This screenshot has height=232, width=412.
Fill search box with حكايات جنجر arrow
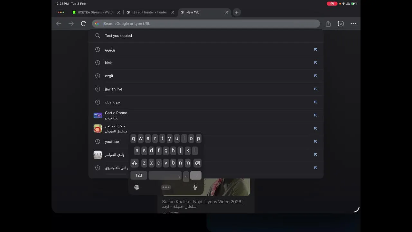click(x=315, y=129)
